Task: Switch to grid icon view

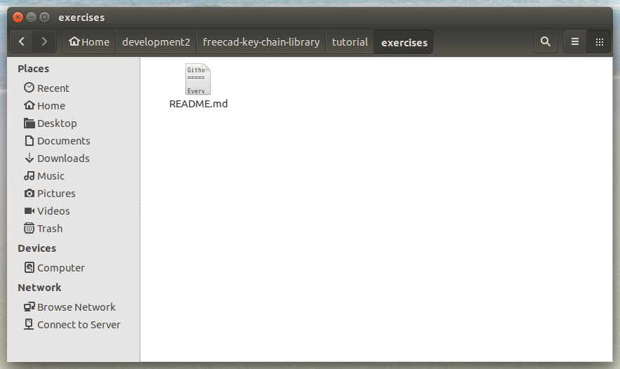Action: pos(600,41)
